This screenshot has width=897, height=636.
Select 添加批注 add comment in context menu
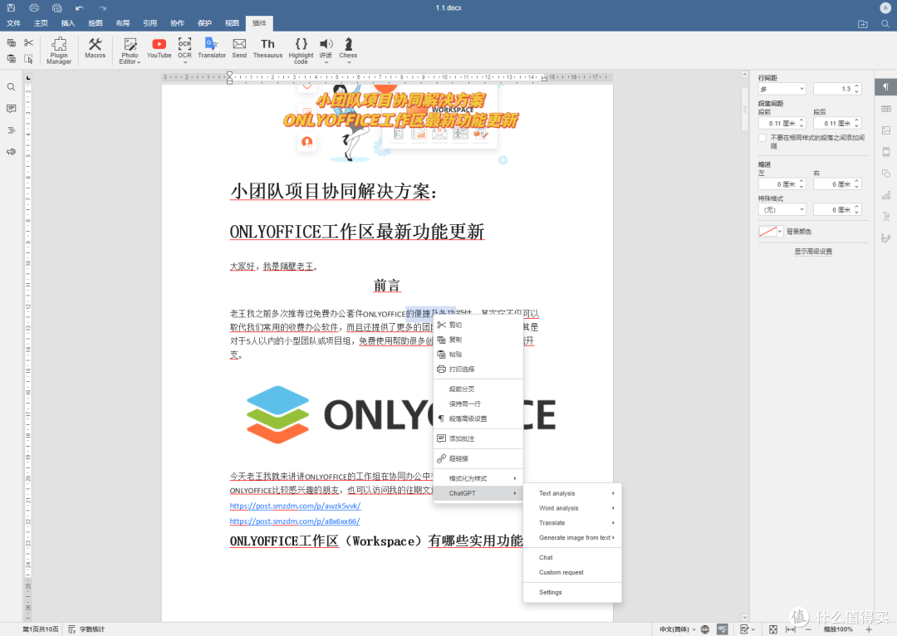(478, 438)
